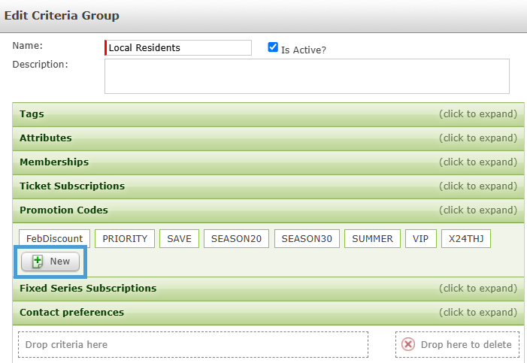Click the Drop criteria here zone
Viewport: 527px width, 363px height.
[x=193, y=344]
